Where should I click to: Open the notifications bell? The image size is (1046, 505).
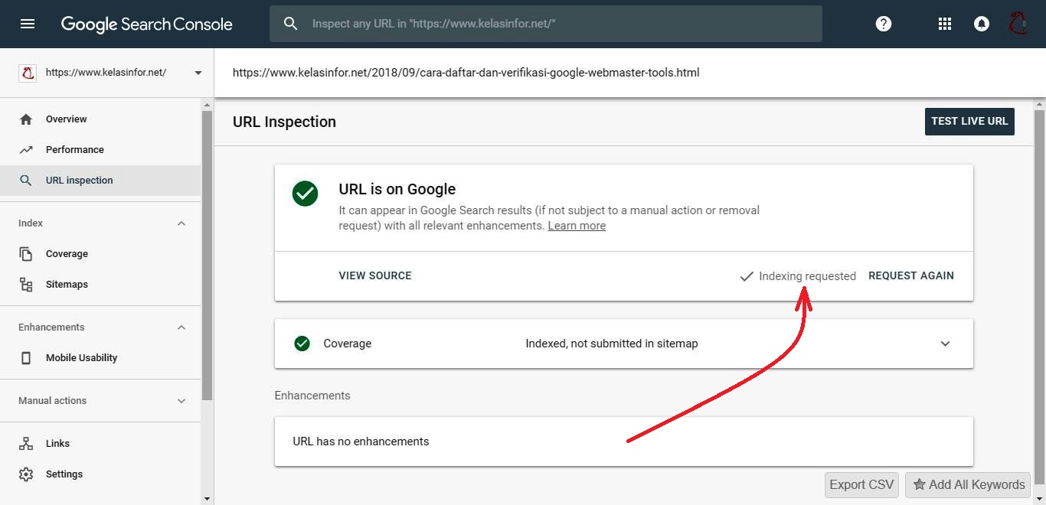(981, 24)
